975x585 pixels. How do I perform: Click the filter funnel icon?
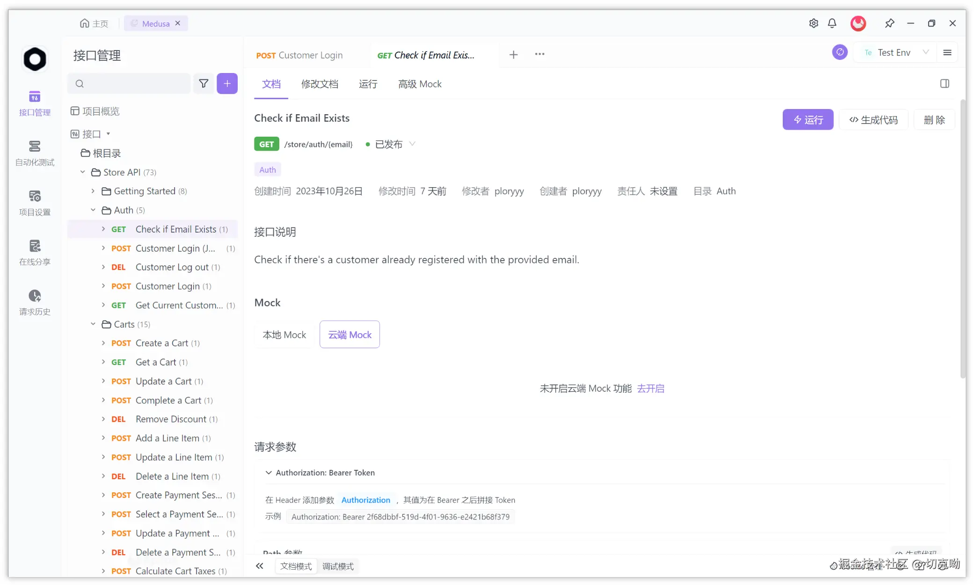point(204,84)
